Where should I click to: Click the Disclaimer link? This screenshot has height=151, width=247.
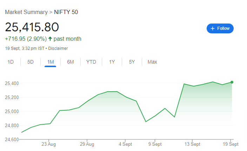pyautogui.click(x=58, y=48)
